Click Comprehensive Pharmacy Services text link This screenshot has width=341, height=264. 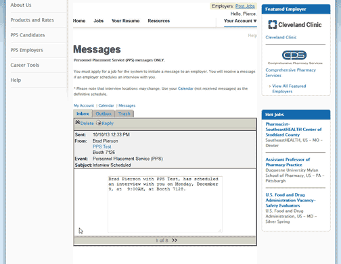coord(291,73)
